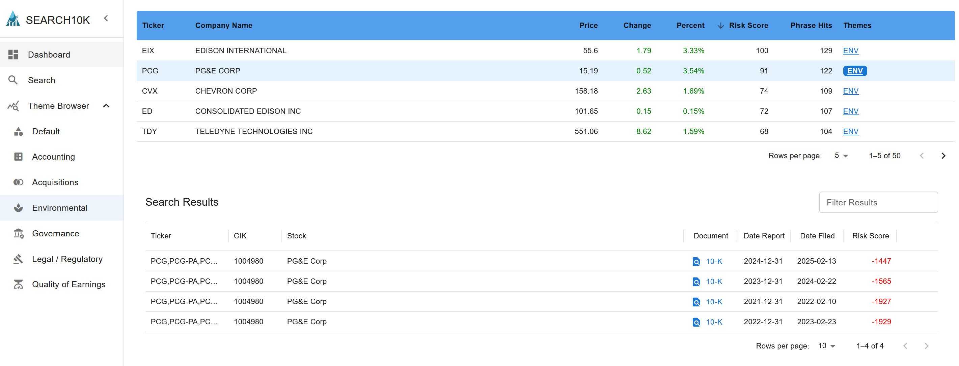Open the 10-K link dated 2023-12-31
This screenshot has width=959, height=366.
[714, 281]
